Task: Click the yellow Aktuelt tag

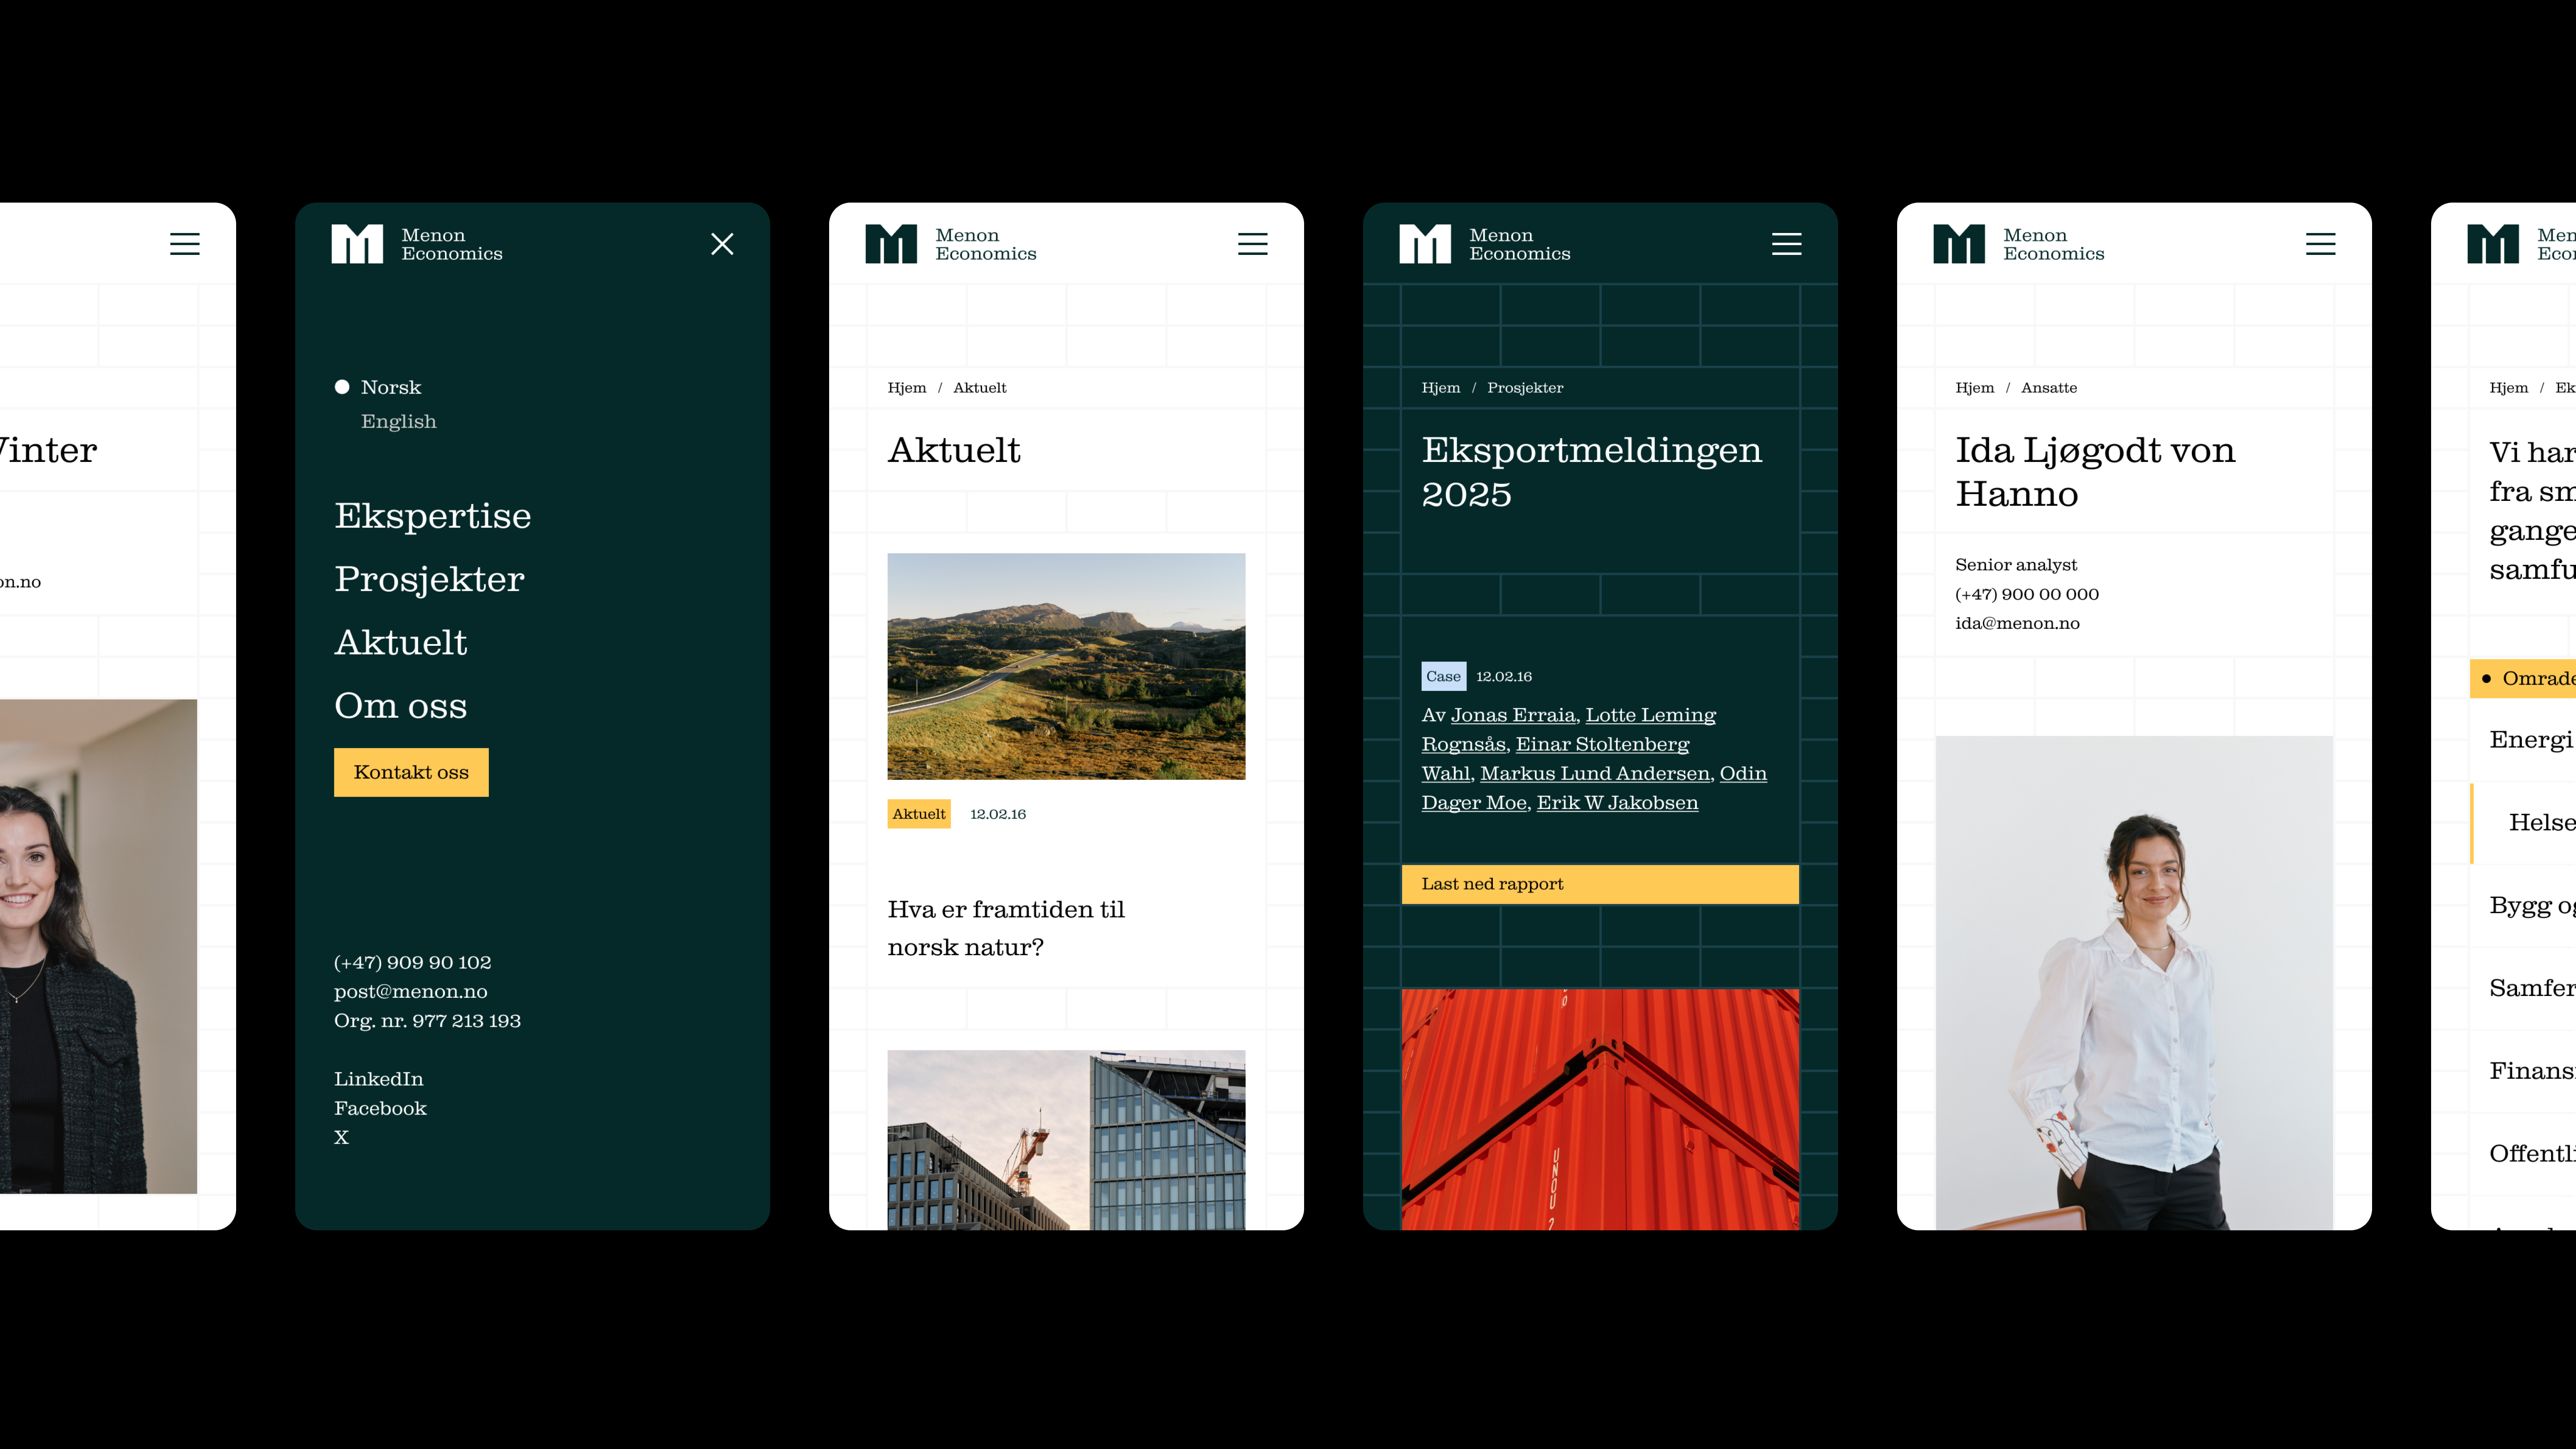Action: (918, 814)
